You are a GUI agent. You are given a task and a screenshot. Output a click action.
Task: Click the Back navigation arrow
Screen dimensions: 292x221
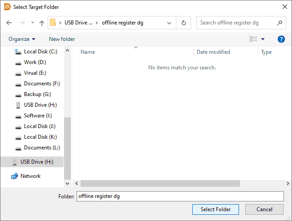click(9, 23)
